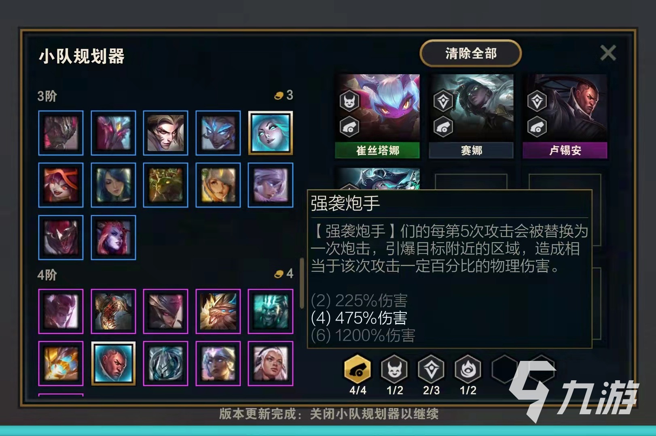Click the mask trait icon on 崔丝塔娜 card
The width and height of the screenshot is (656, 436).
[349, 101]
